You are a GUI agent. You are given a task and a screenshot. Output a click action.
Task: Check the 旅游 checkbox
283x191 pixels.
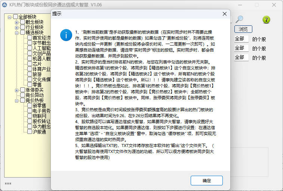tap(30, 74)
